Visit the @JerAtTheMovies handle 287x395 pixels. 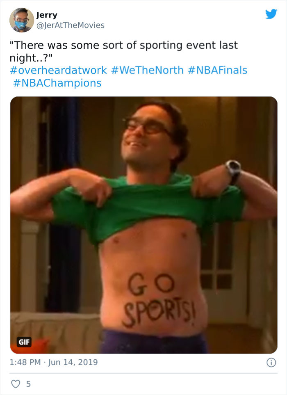[70, 25]
